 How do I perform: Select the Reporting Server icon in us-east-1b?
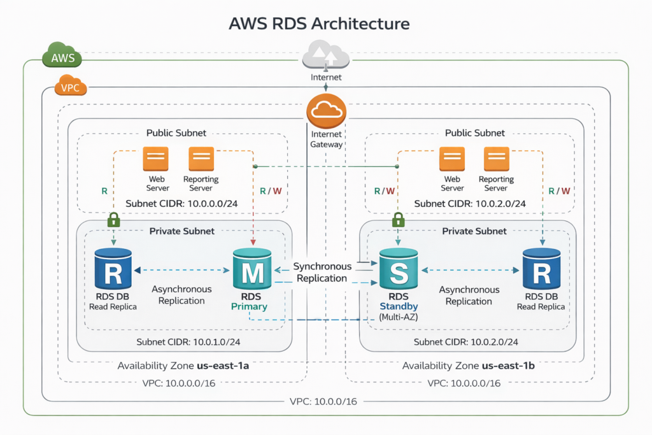496,159
